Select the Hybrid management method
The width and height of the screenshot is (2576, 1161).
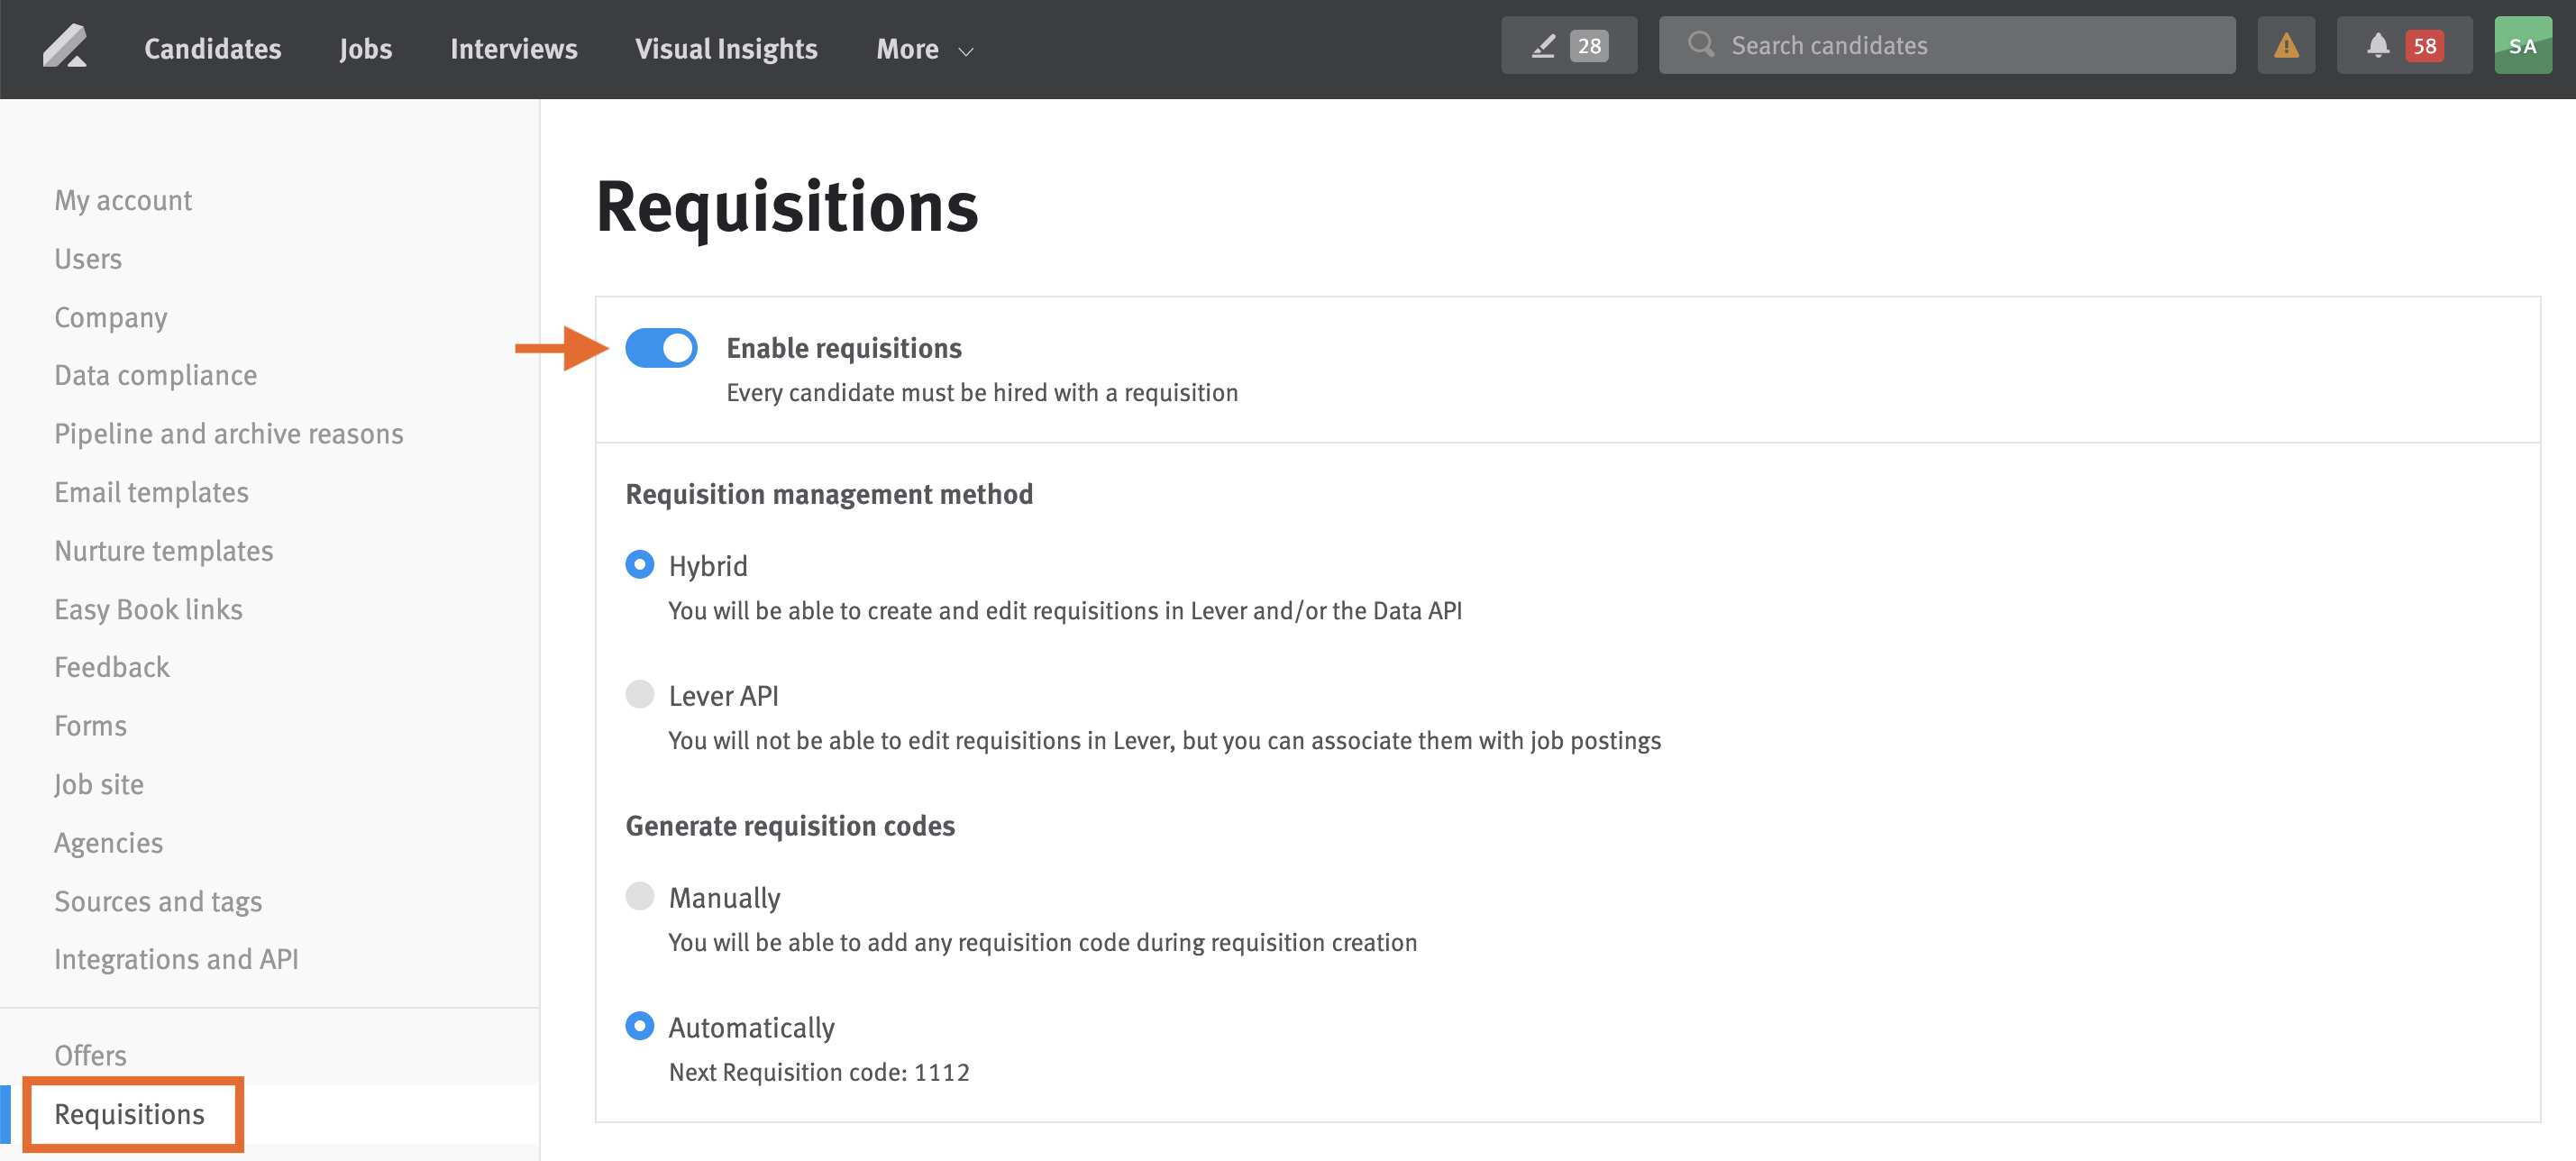(x=639, y=564)
